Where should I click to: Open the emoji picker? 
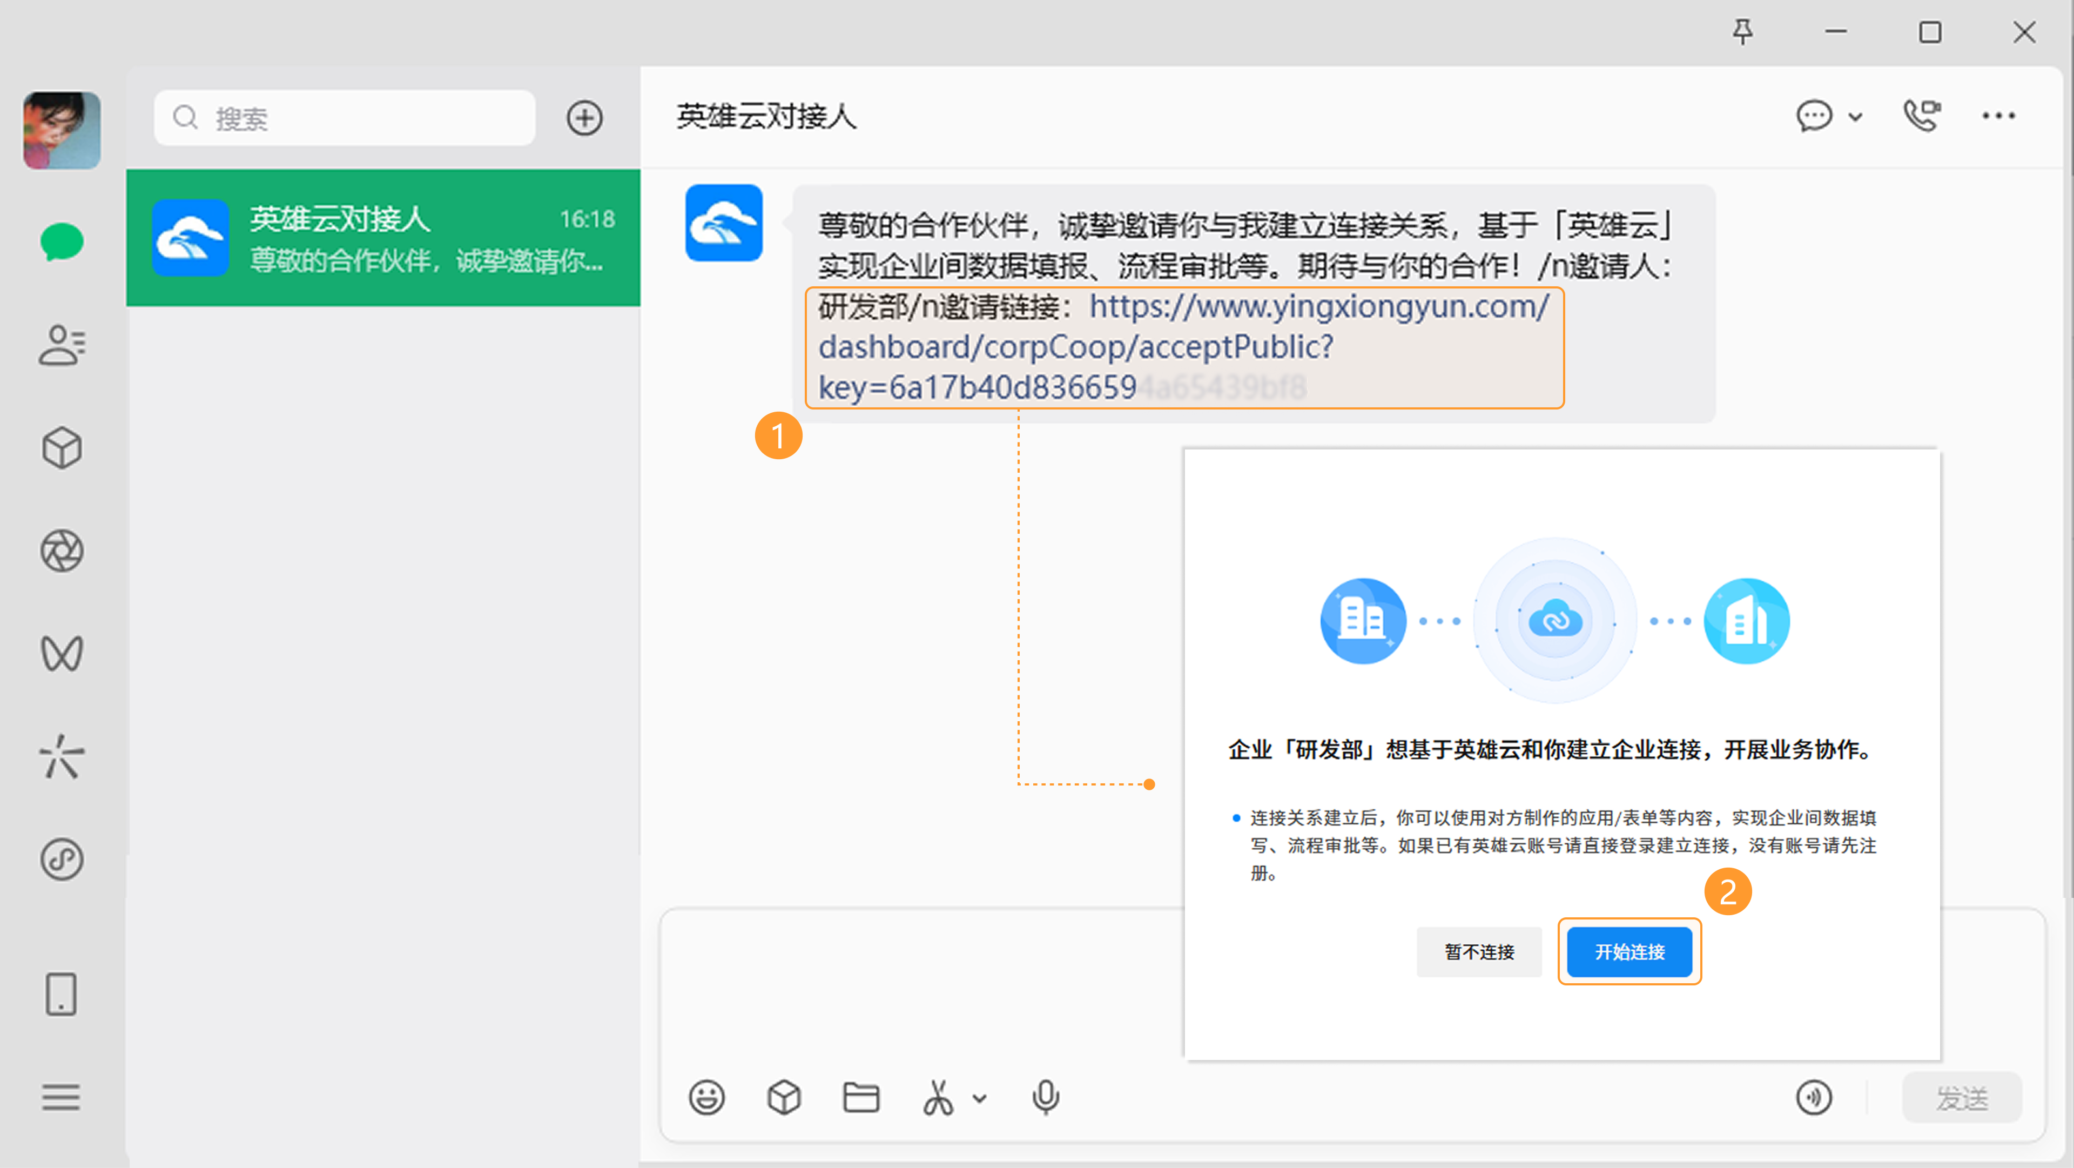pyautogui.click(x=707, y=1097)
